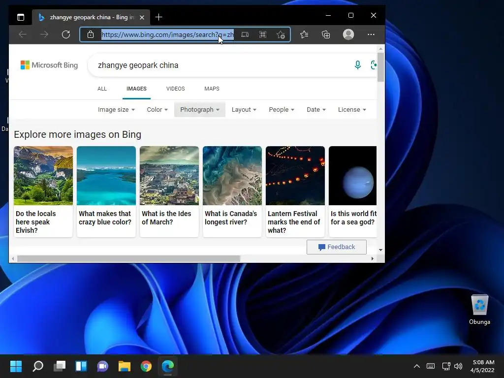Open the Widgets panel on taskbar
Viewport: 504px width, 378px height.
pos(81,366)
